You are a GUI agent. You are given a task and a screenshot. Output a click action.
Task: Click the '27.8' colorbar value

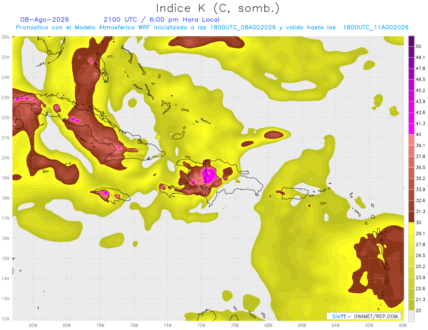point(420,244)
